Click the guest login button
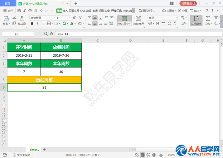 pos(188,3)
